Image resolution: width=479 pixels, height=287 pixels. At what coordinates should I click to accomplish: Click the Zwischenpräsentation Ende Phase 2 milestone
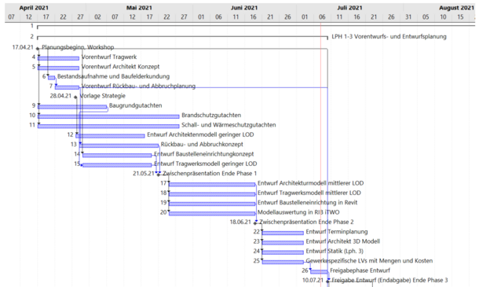click(255, 223)
